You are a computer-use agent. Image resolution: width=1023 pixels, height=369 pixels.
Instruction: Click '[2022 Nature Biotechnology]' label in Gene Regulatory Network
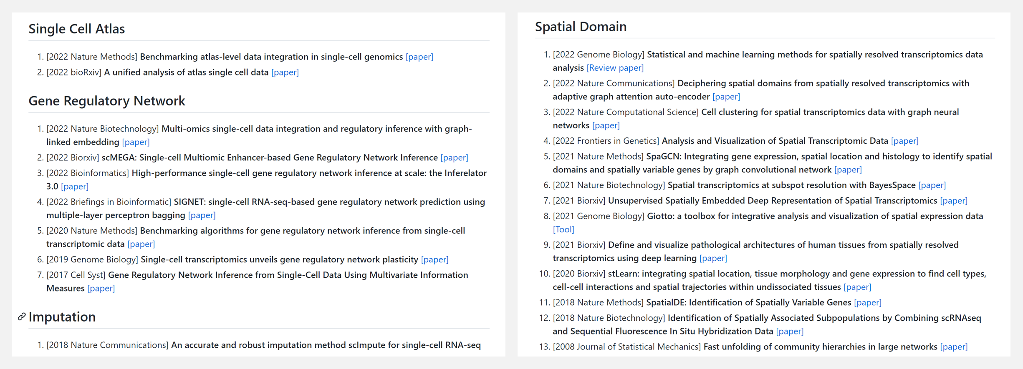103,129
